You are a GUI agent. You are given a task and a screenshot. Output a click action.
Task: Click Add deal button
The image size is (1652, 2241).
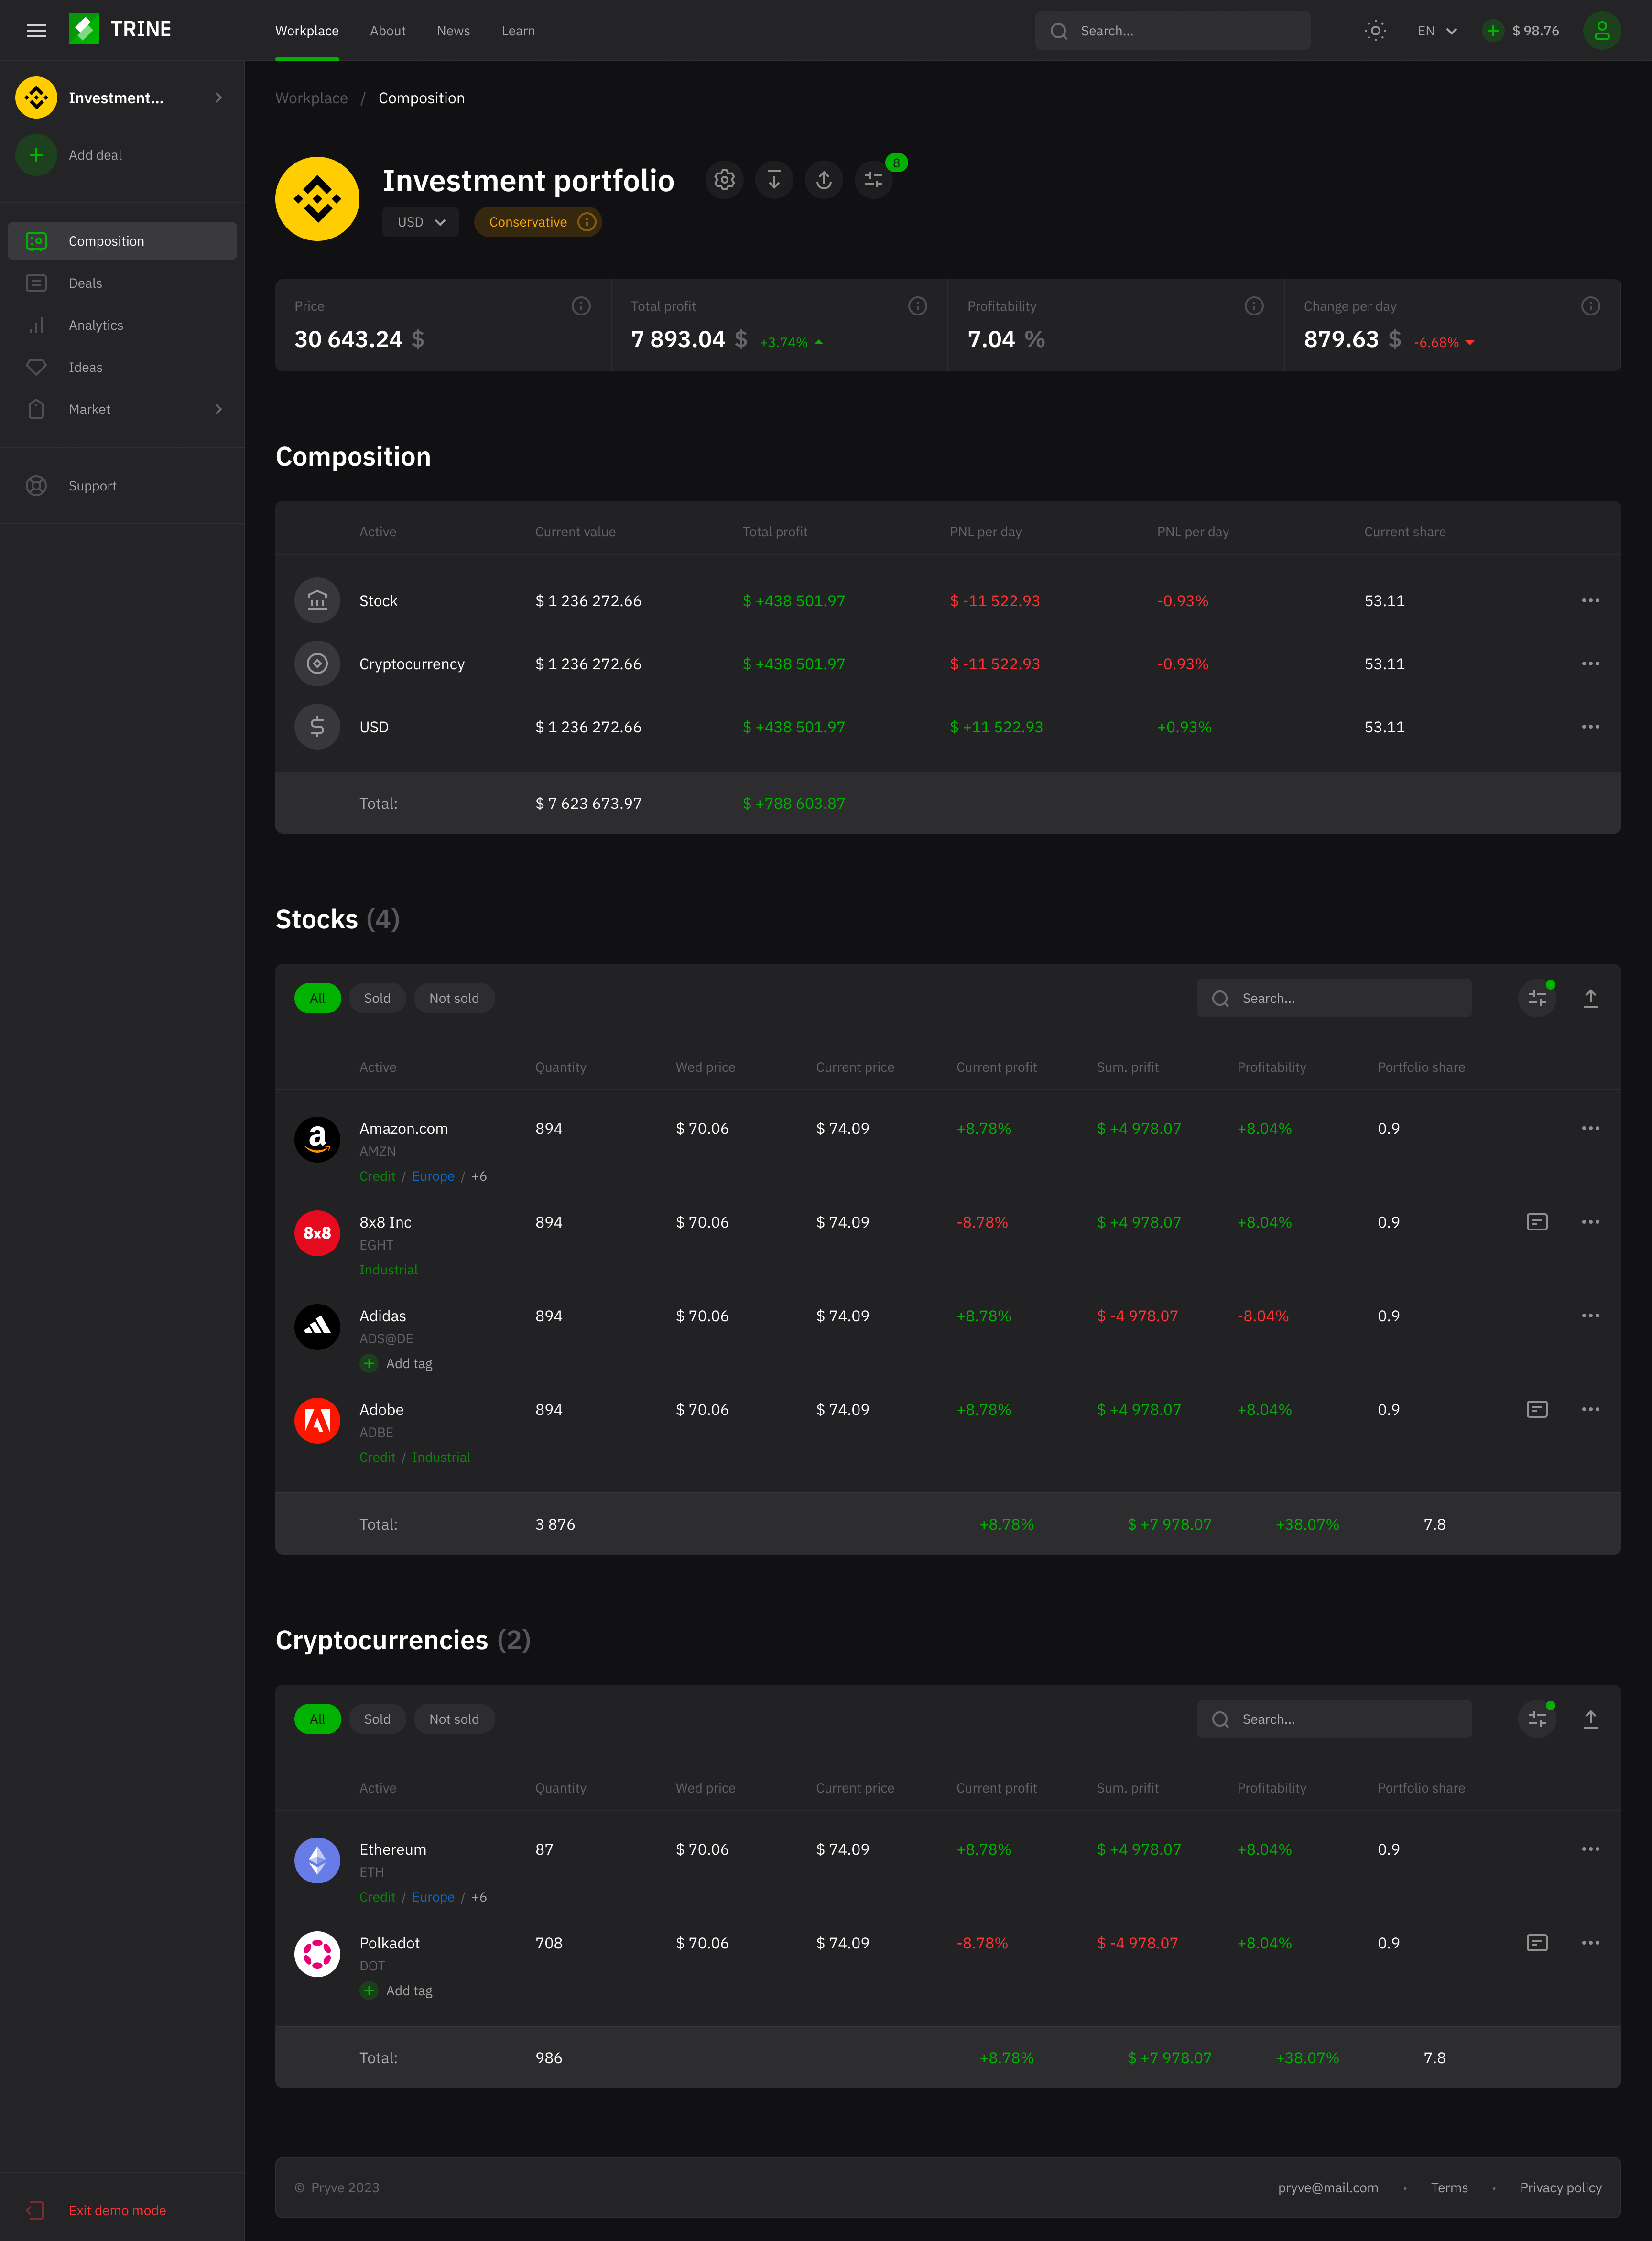[x=37, y=155]
